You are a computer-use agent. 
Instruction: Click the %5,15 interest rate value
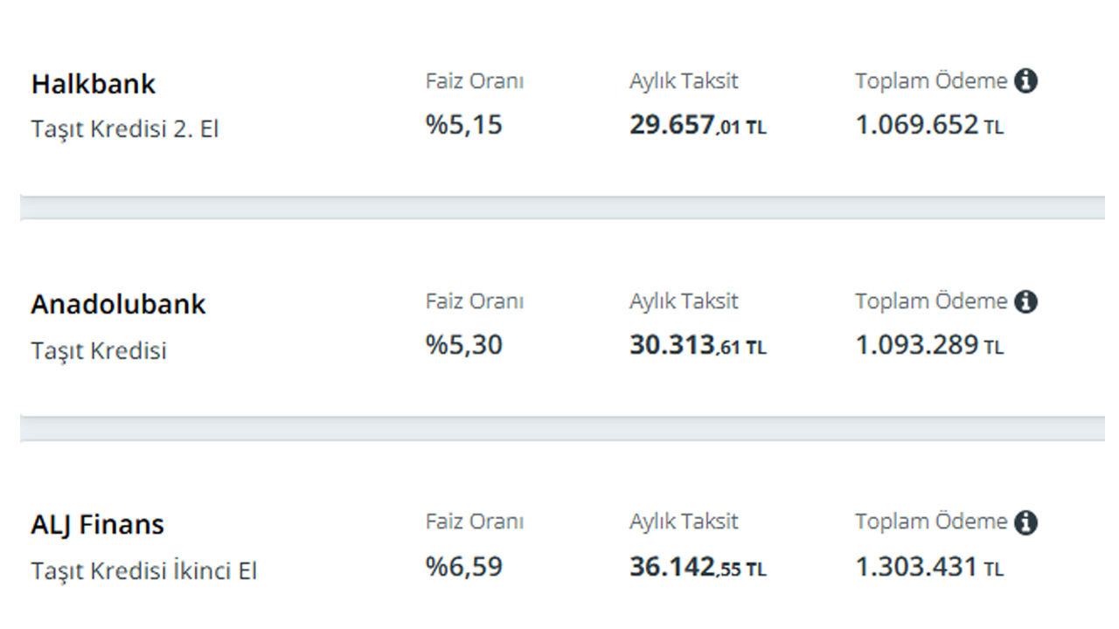tap(464, 125)
